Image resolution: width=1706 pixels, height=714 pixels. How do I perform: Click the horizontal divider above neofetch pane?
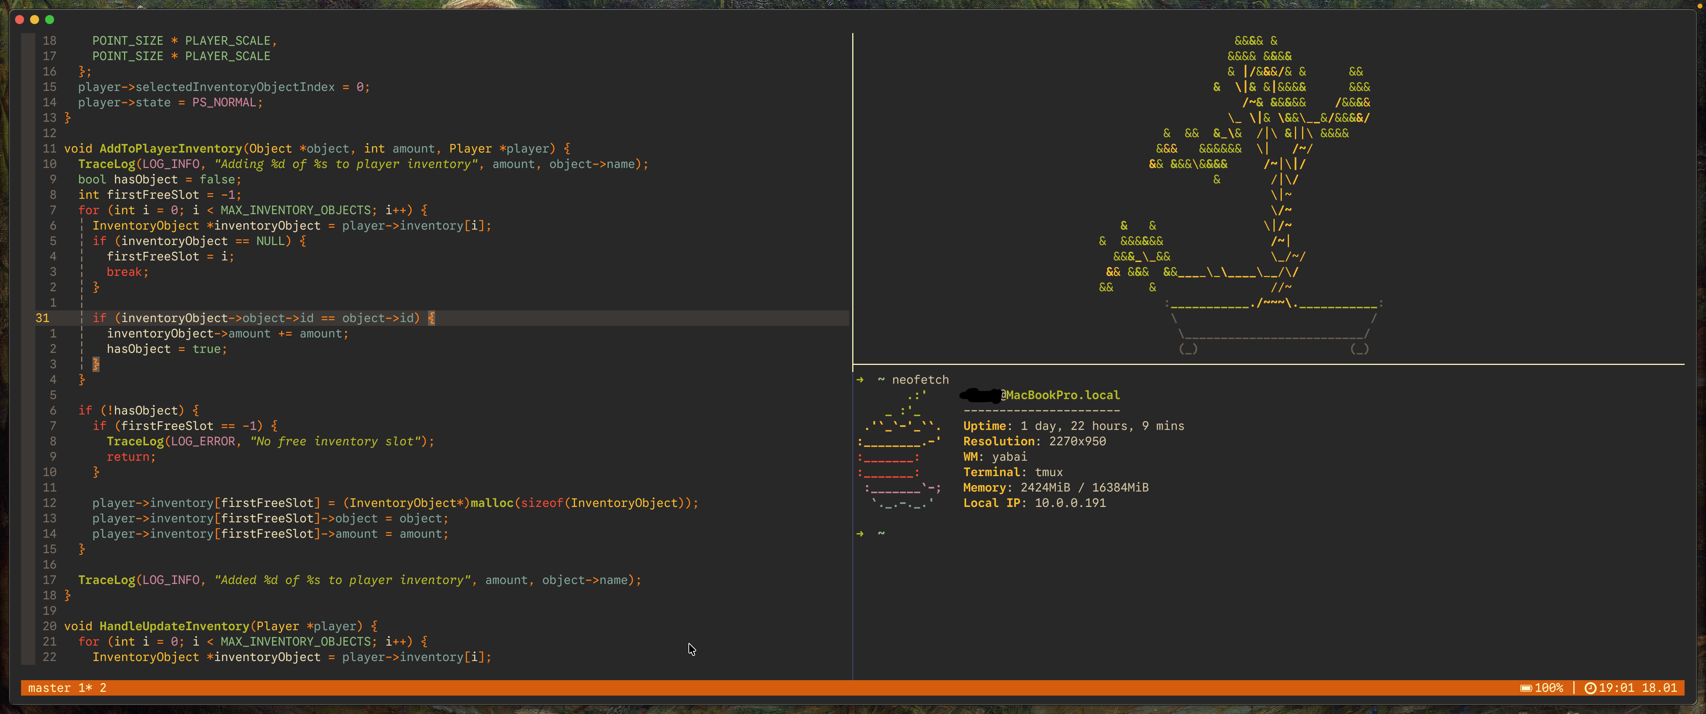[x=1258, y=364]
